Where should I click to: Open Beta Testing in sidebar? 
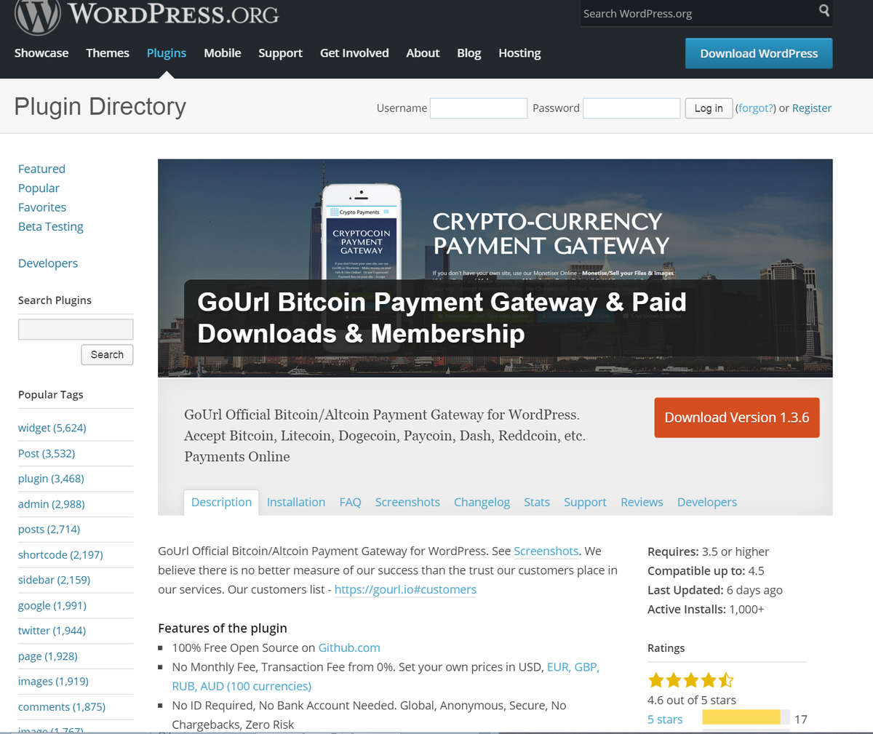point(51,226)
